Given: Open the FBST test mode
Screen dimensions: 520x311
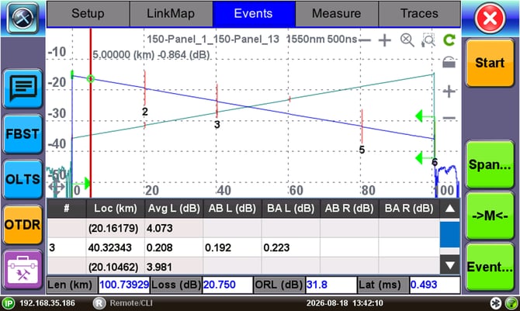Looking at the screenshot, I should click(23, 134).
